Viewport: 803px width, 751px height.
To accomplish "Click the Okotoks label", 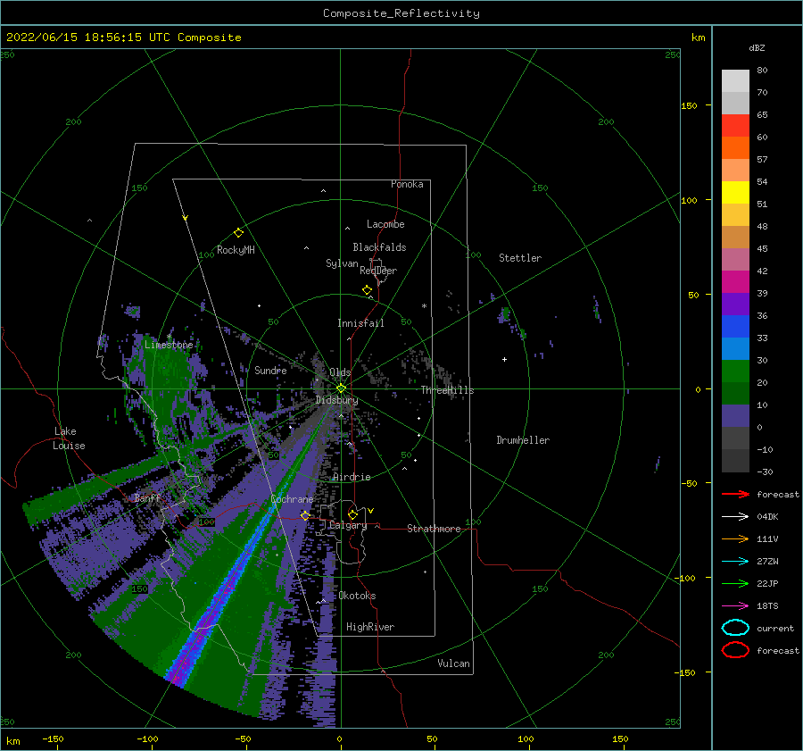I will 357,596.
